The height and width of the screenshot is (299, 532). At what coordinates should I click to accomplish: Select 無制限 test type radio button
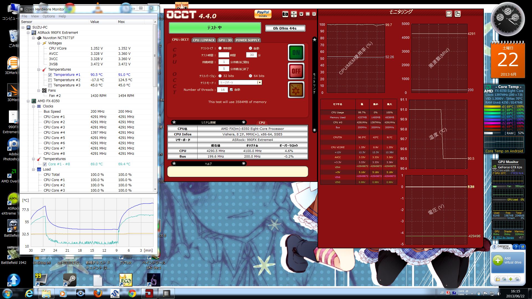tap(220, 48)
